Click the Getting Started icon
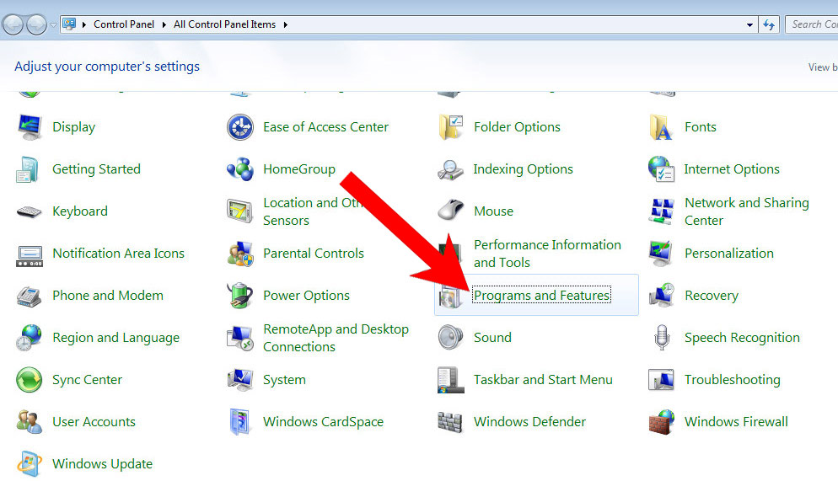The height and width of the screenshot is (481, 838). click(28, 169)
